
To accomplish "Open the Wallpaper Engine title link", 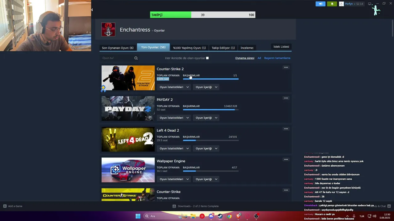I will (x=171, y=161).
